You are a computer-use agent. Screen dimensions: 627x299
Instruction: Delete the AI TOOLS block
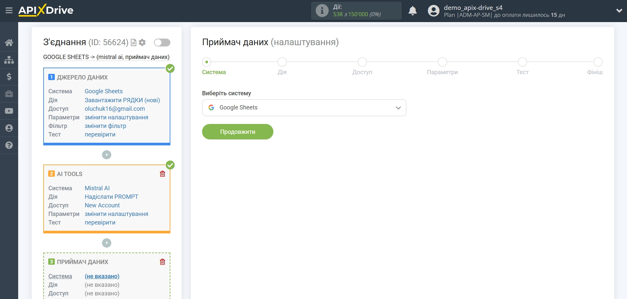point(162,174)
